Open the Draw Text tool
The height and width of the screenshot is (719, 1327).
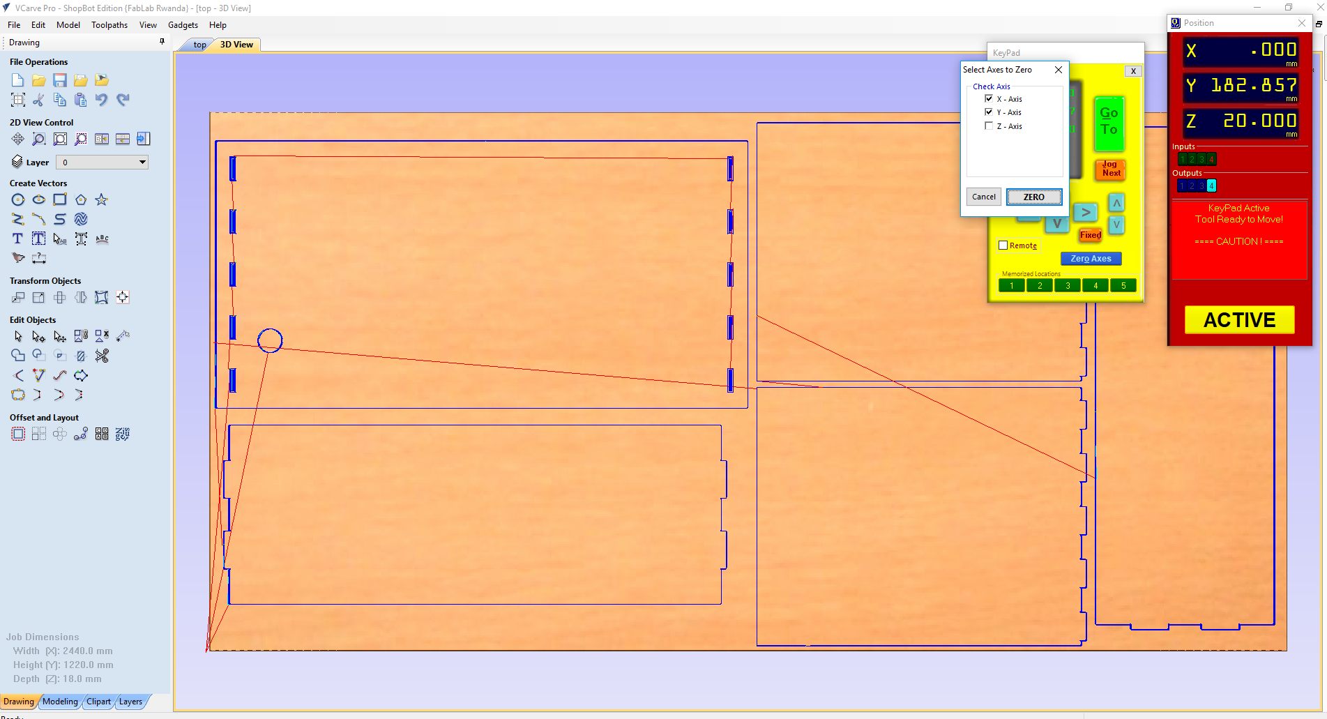pos(17,239)
